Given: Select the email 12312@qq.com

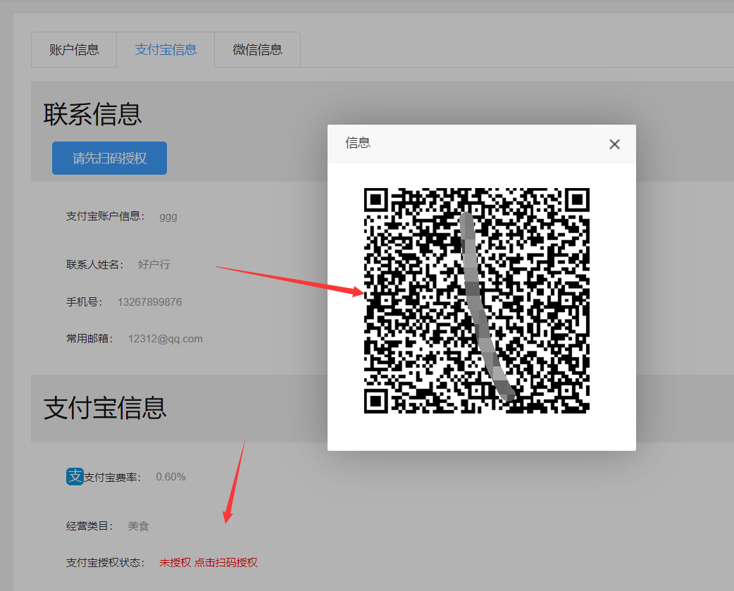Looking at the screenshot, I should [166, 339].
